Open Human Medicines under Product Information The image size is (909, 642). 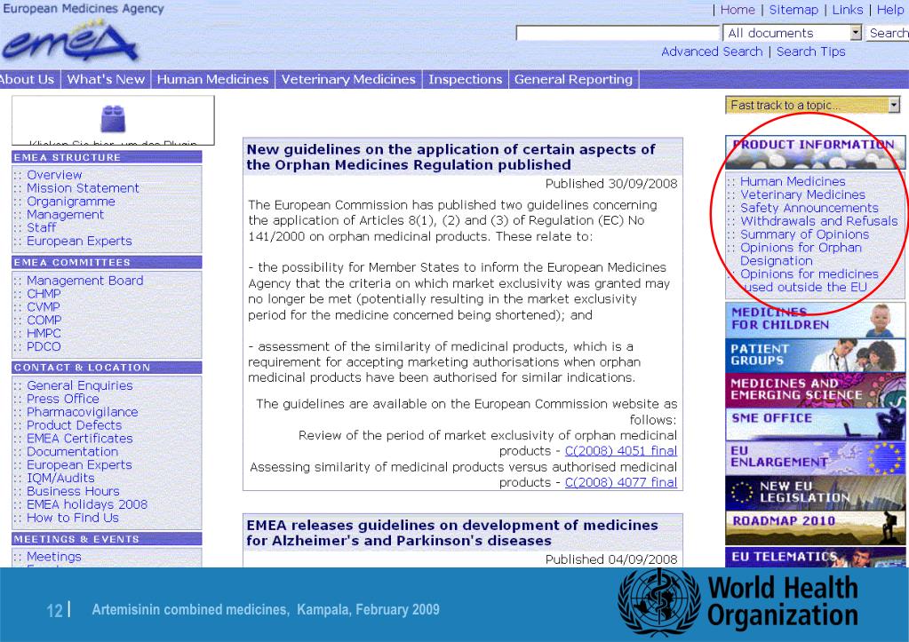tap(793, 181)
